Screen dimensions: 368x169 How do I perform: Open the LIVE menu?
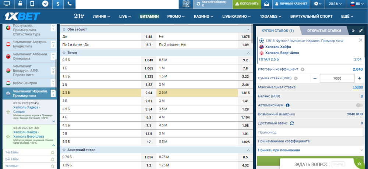click(x=125, y=17)
